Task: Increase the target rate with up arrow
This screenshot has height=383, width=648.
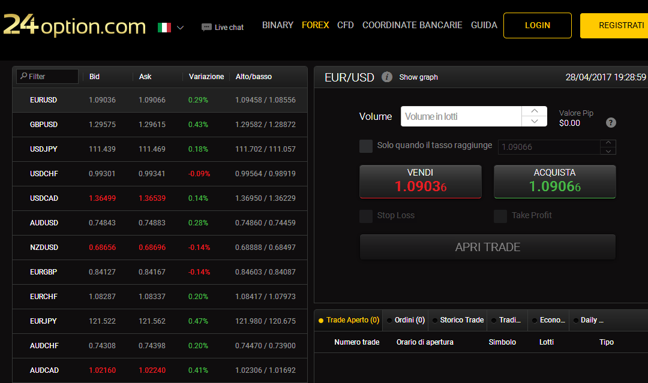Action: [608, 143]
